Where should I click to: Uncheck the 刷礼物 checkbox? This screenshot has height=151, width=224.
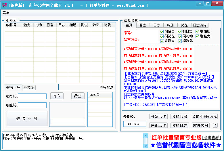(x=180, y=36)
